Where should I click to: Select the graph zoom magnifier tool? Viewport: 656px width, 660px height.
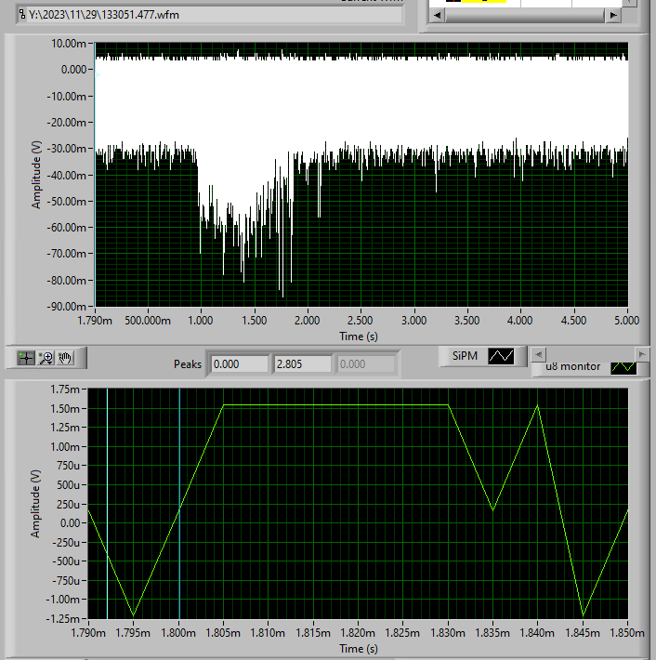pos(46,358)
